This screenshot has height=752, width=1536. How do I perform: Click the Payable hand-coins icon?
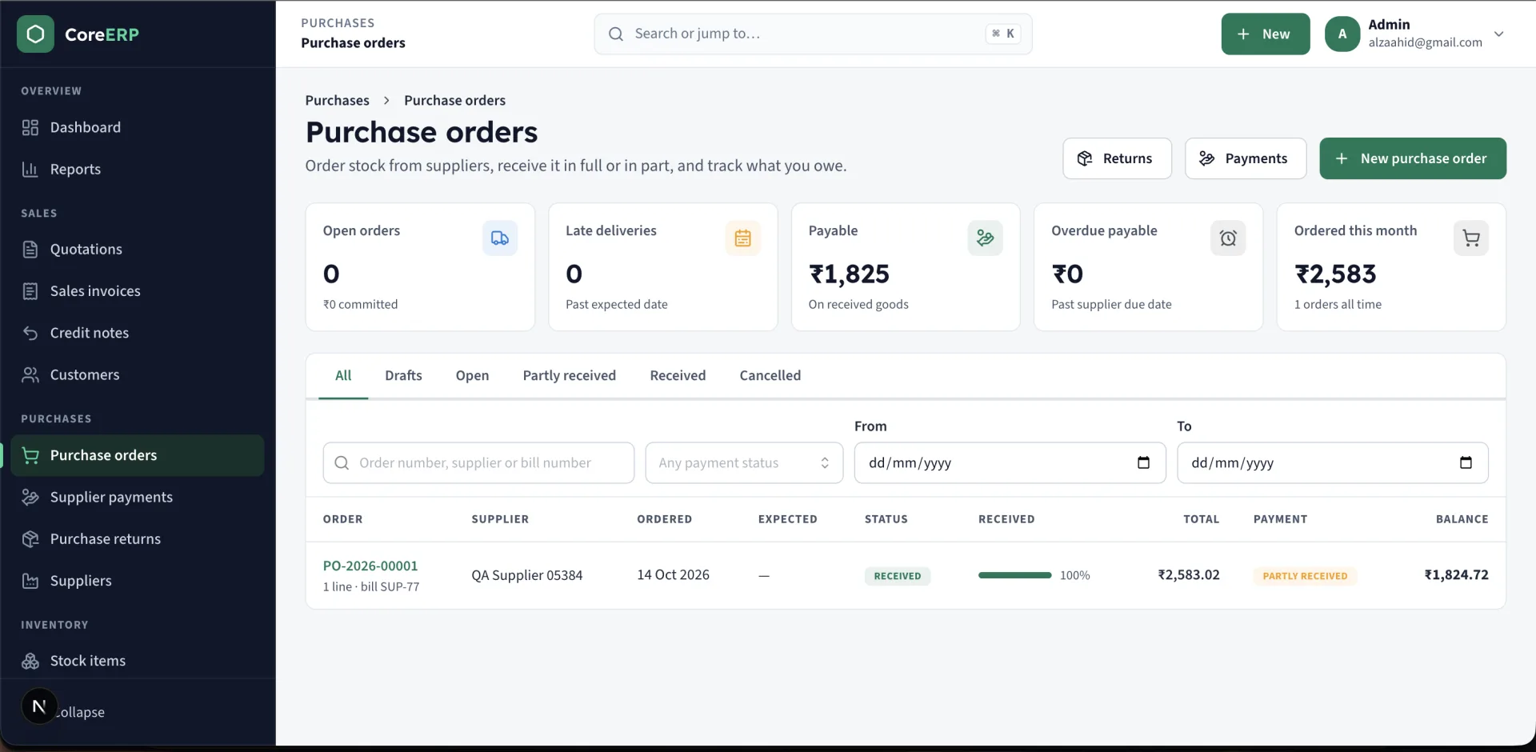point(986,238)
